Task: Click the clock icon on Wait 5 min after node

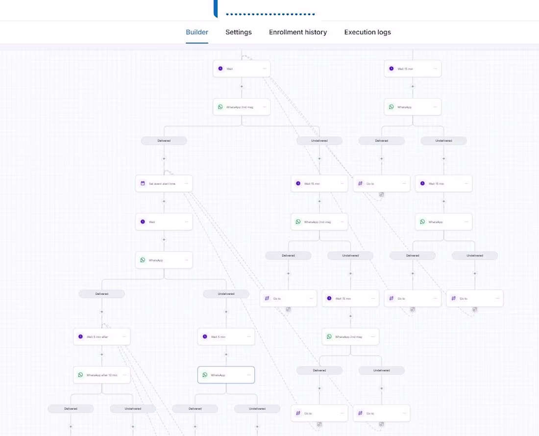Action: [x=80, y=336]
